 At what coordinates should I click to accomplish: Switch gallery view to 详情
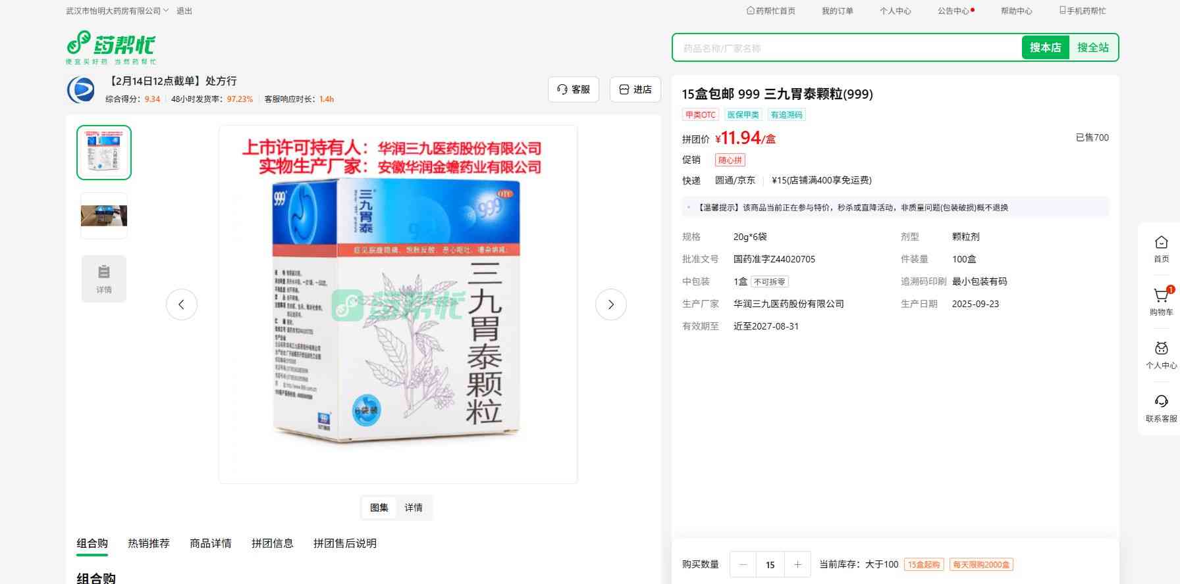click(x=414, y=508)
